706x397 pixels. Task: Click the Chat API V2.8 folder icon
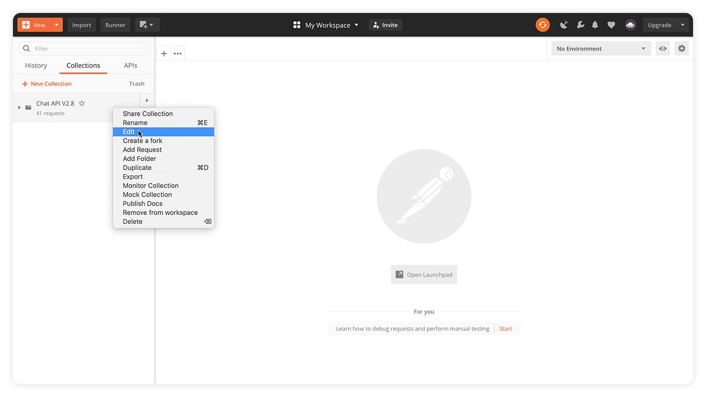[x=28, y=108]
